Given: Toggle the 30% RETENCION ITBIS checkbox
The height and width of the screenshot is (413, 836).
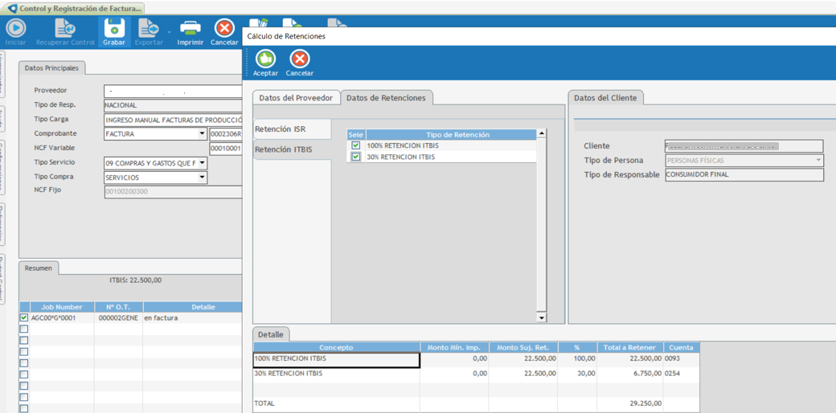Looking at the screenshot, I should pos(355,157).
